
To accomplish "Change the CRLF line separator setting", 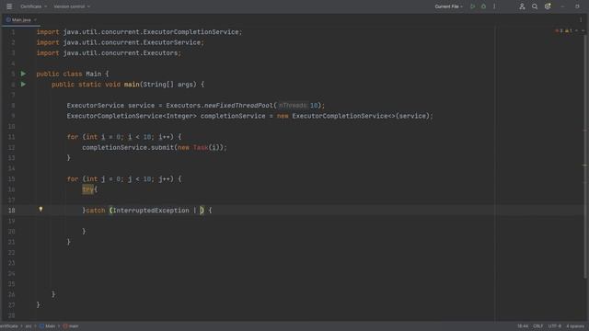I will [x=537, y=326].
